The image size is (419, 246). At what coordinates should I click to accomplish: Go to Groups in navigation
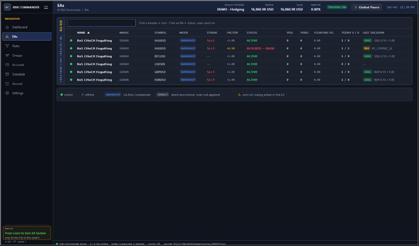tap(27, 55)
